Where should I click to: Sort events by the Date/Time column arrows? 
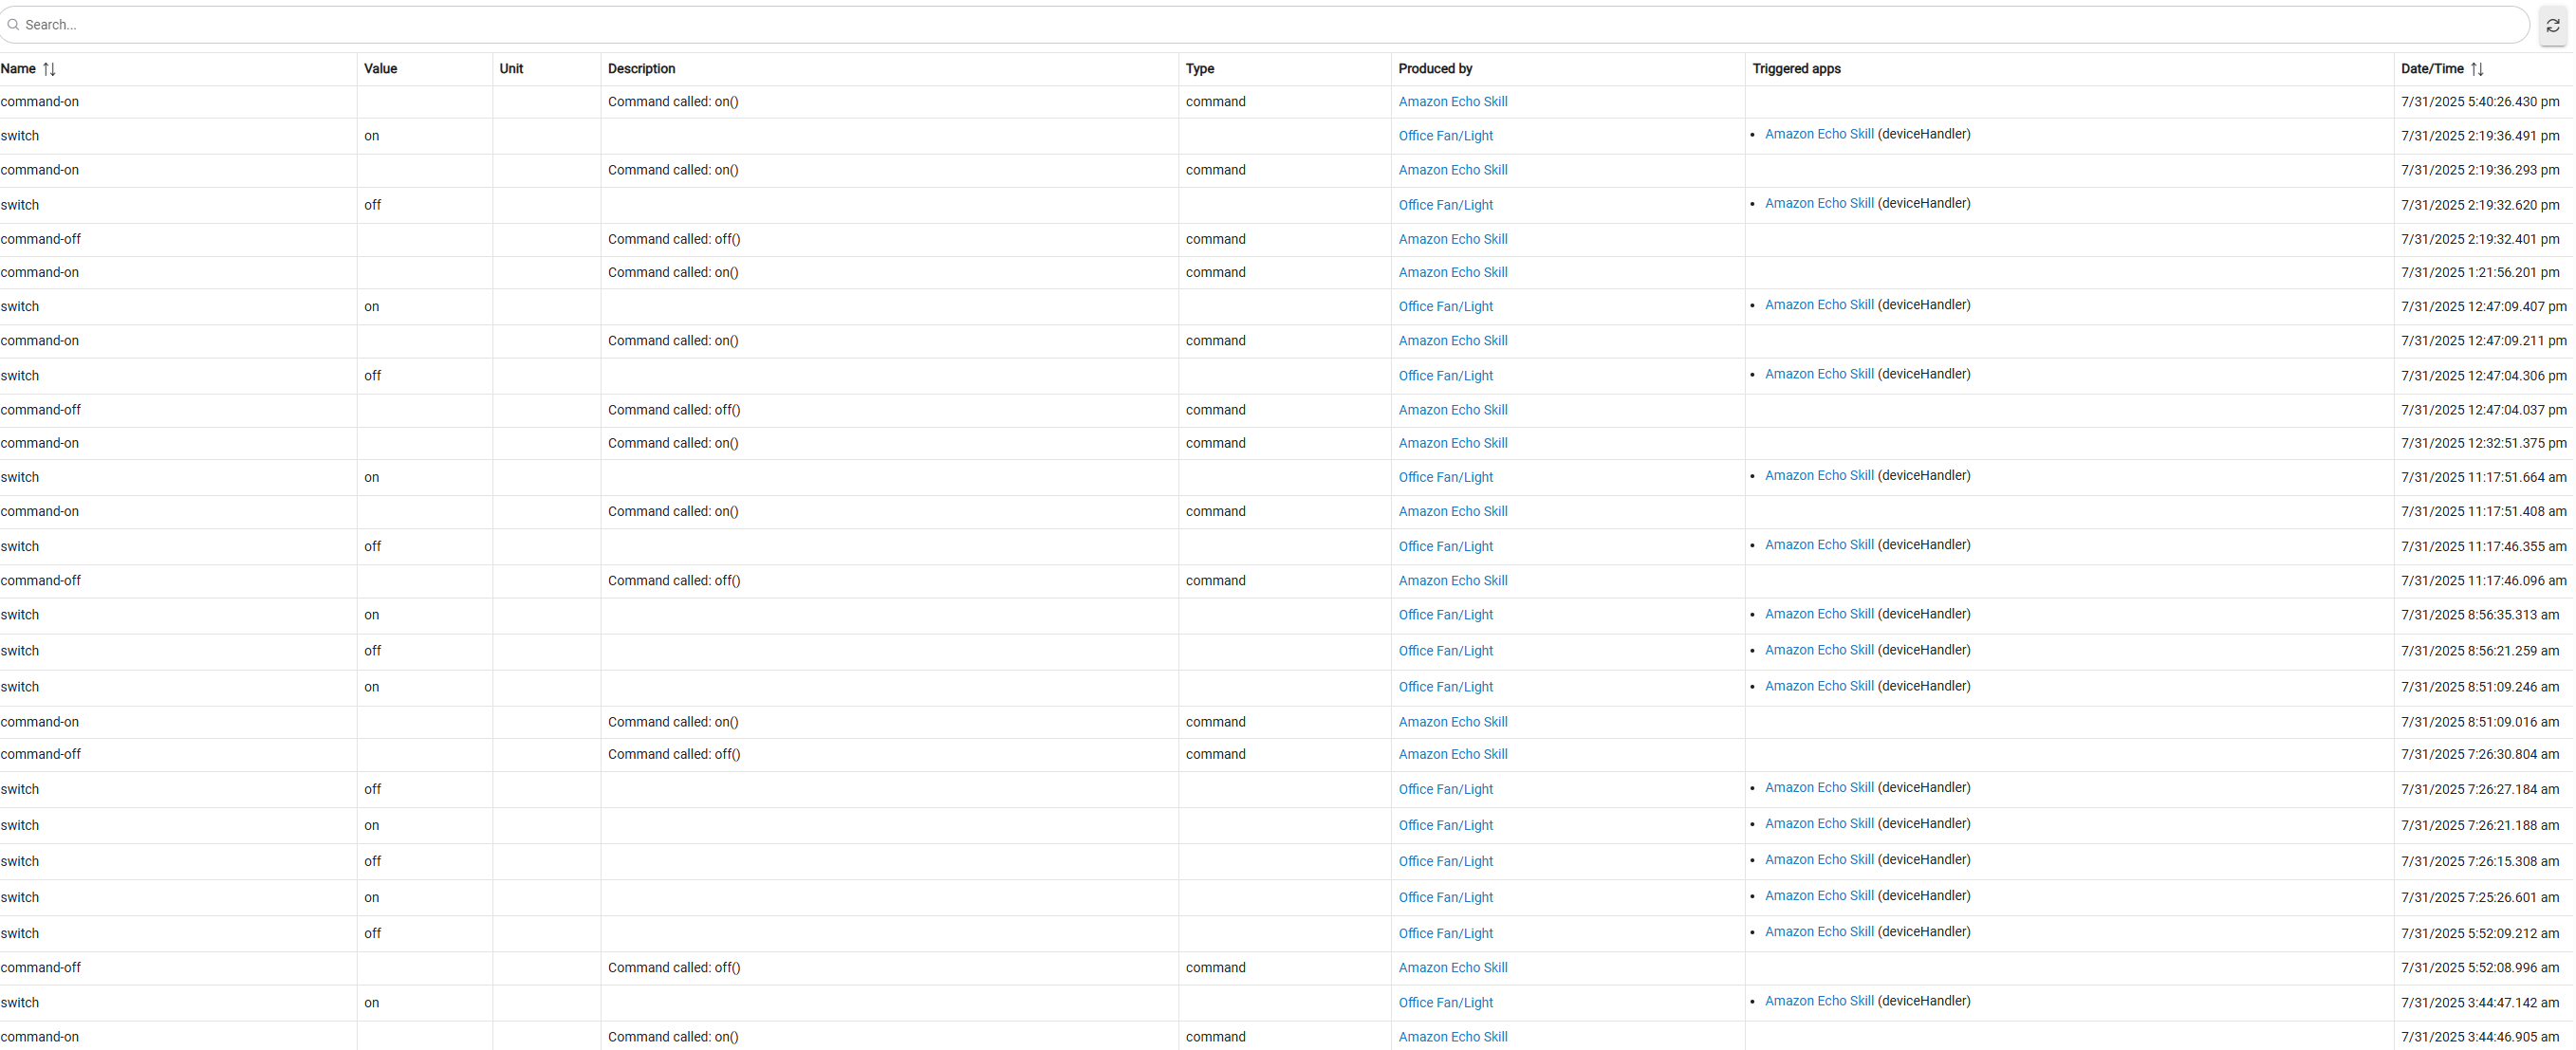coord(2477,69)
